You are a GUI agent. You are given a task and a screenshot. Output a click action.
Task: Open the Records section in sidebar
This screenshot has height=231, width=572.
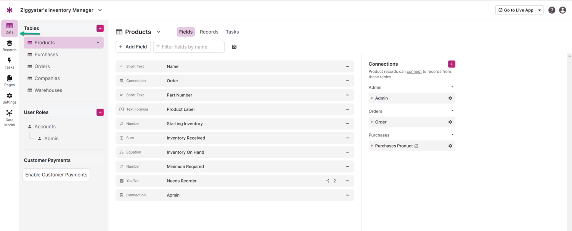[9, 46]
